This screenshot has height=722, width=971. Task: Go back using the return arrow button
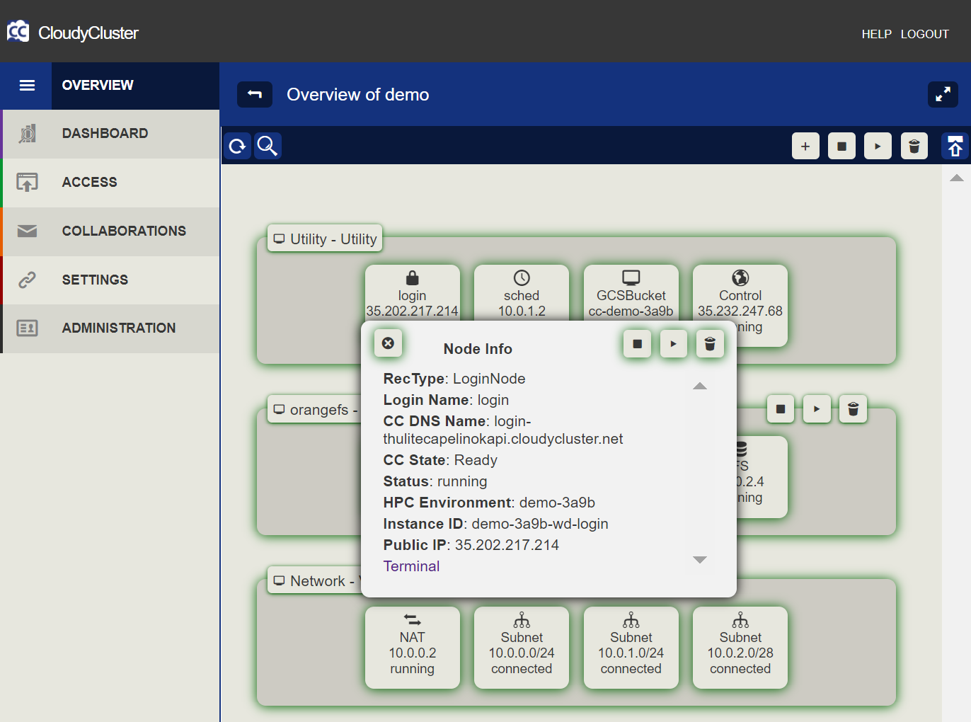click(255, 94)
